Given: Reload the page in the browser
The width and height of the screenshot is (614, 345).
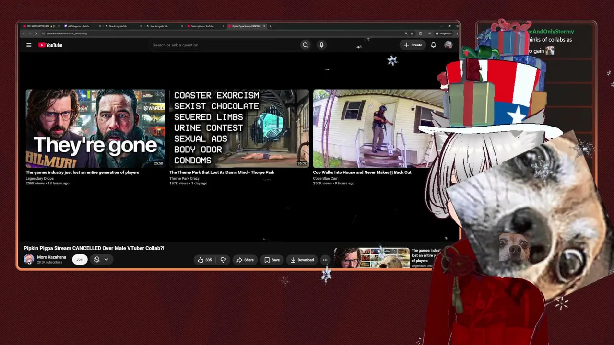Looking at the screenshot, I should click(35, 34).
